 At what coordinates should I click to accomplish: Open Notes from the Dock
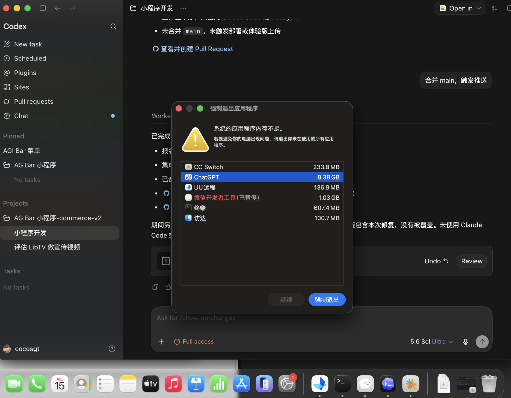pyautogui.click(x=128, y=384)
